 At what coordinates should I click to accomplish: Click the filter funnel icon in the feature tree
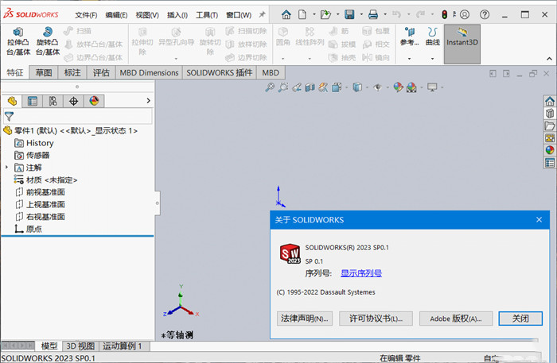(x=9, y=116)
